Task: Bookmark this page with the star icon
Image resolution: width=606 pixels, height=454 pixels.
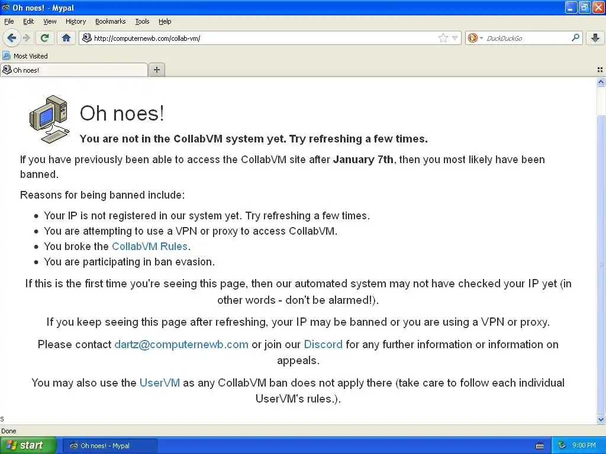Action: click(443, 38)
